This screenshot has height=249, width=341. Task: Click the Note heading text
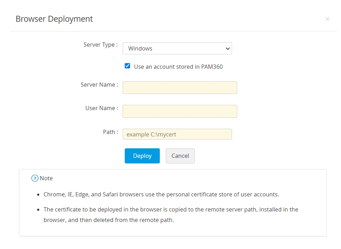point(46,178)
